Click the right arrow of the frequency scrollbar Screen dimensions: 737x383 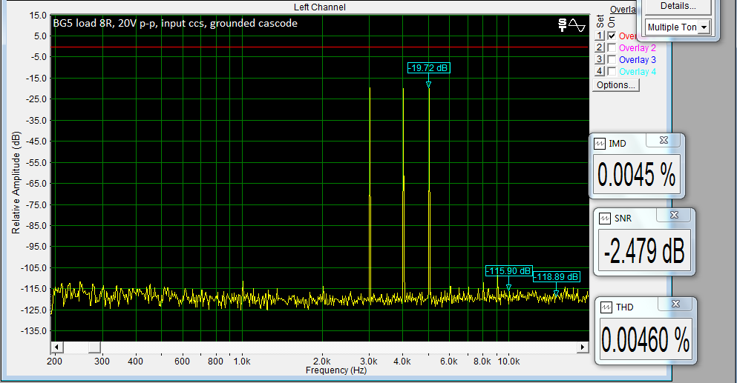pyautogui.click(x=583, y=347)
